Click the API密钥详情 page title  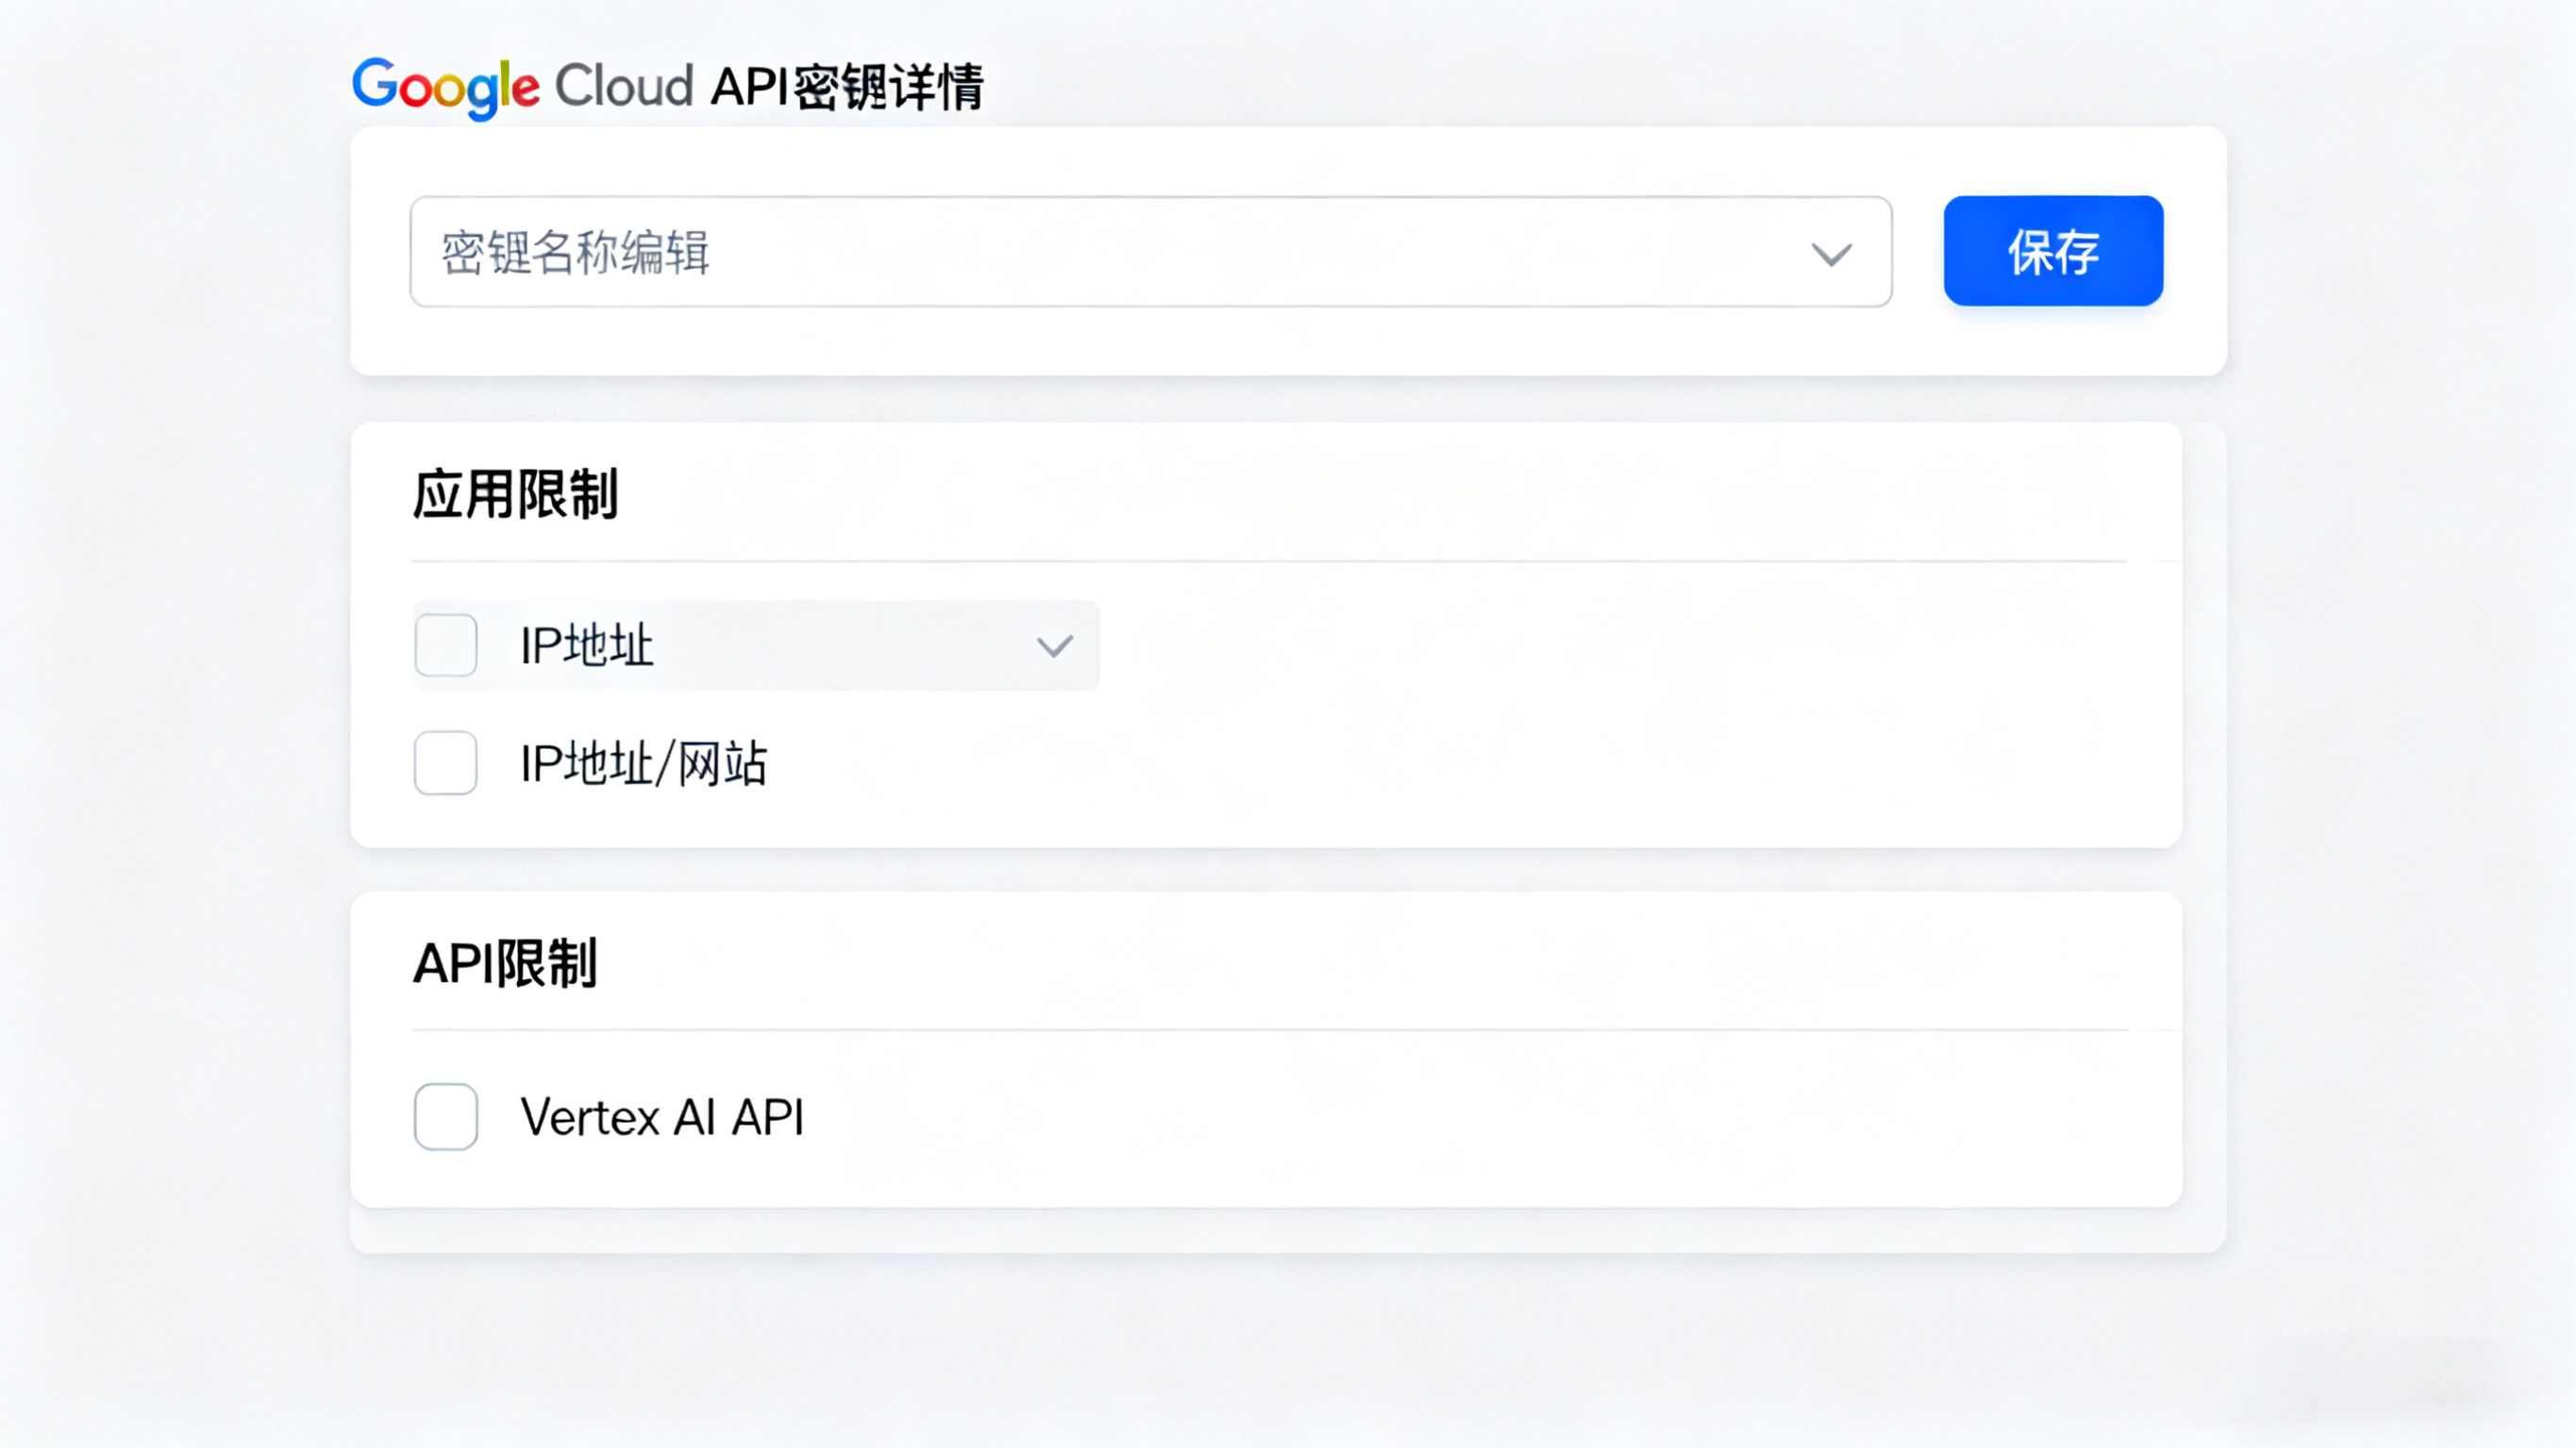tap(847, 87)
